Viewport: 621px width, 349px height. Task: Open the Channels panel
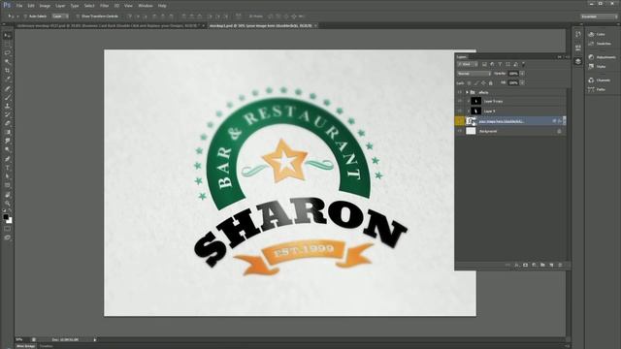pyautogui.click(x=600, y=80)
